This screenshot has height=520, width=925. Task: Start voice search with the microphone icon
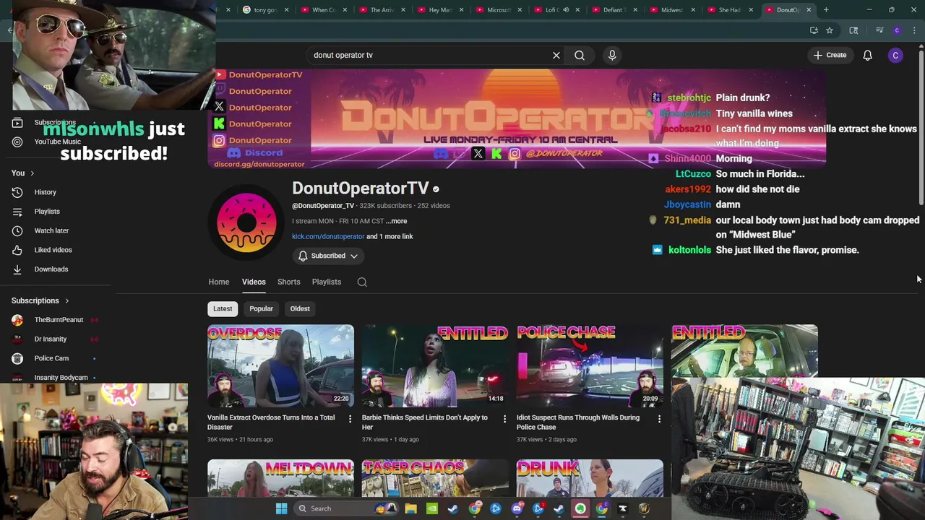pyautogui.click(x=612, y=55)
